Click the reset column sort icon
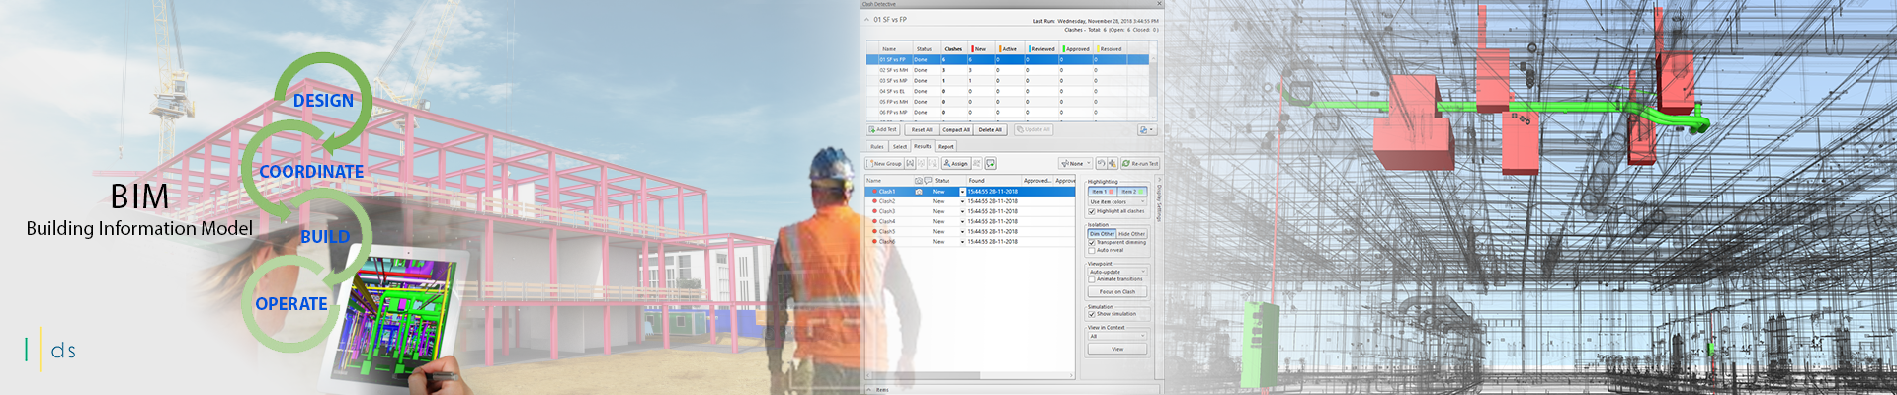 pyautogui.click(x=1101, y=163)
